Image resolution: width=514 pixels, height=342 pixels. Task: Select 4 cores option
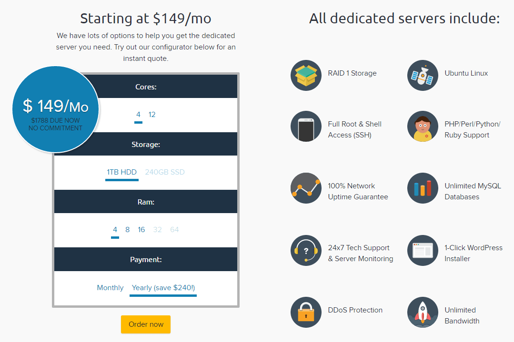pyautogui.click(x=138, y=114)
